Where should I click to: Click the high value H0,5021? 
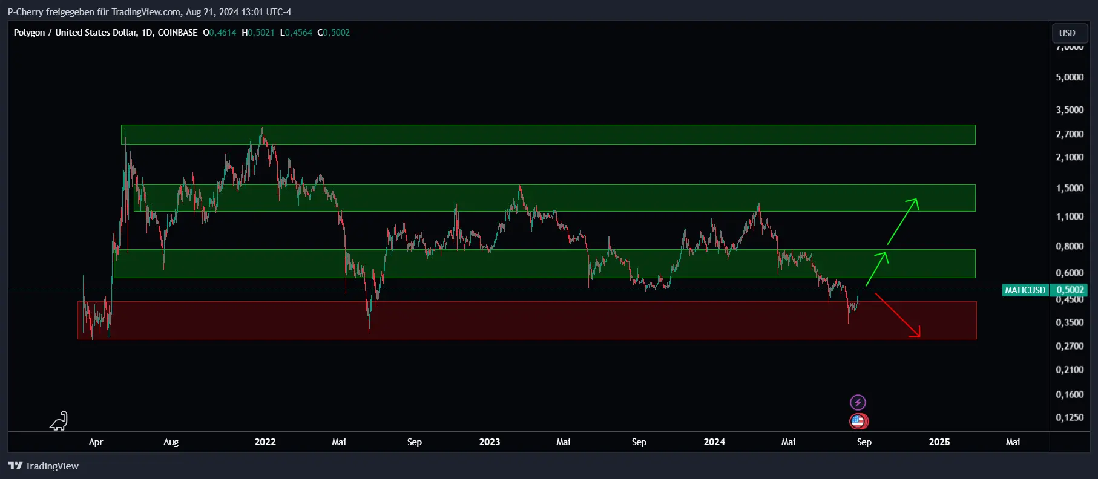point(258,33)
